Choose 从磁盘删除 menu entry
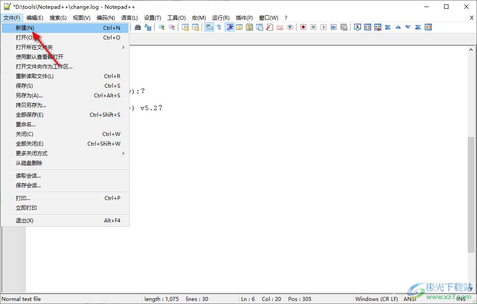Viewport: 477px width, 304px height. point(65,163)
